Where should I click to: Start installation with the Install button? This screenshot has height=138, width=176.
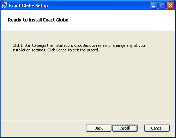[x=125, y=128]
